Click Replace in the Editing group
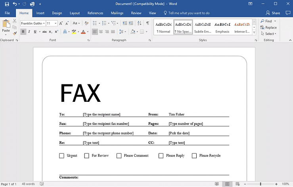 268,27
